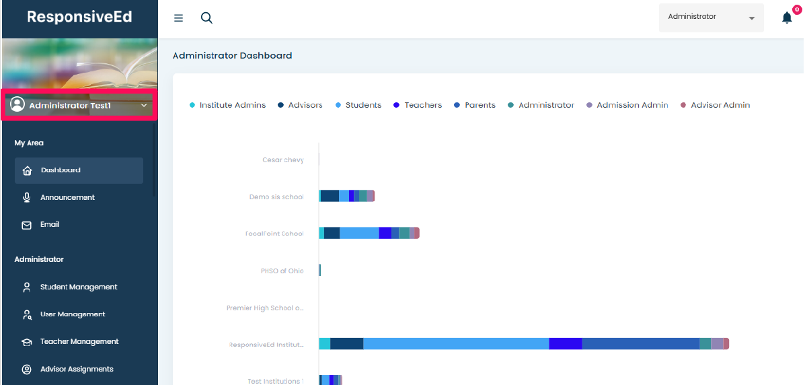Open notifications bell icon
Viewport: 805px width, 385px height.
pos(787,18)
